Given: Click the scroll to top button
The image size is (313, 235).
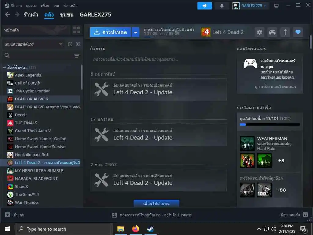Looking at the screenshot, I should click(x=156, y=203).
